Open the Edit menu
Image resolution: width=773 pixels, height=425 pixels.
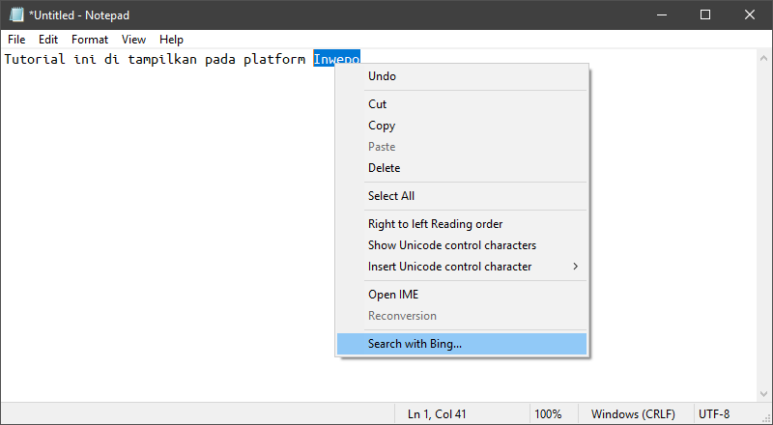coord(48,40)
